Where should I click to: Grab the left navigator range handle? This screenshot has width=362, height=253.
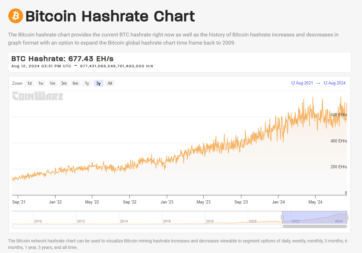tap(282, 217)
